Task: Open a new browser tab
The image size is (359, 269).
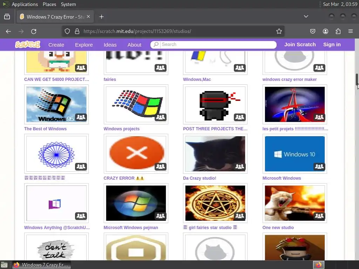Action: click(x=101, y=17)
